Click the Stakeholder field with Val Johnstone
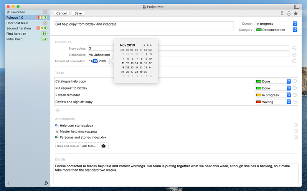This screenshot has height=191, width=307. (x=188, y=55)
